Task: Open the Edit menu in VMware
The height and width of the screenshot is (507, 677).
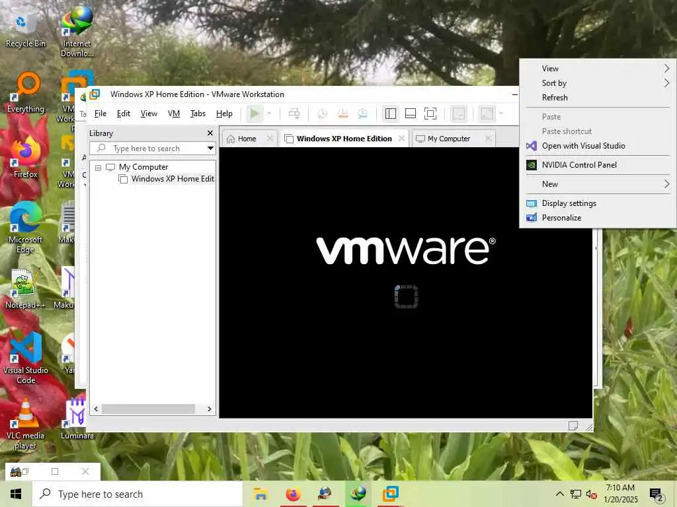Action: click(x=124, y=114)
